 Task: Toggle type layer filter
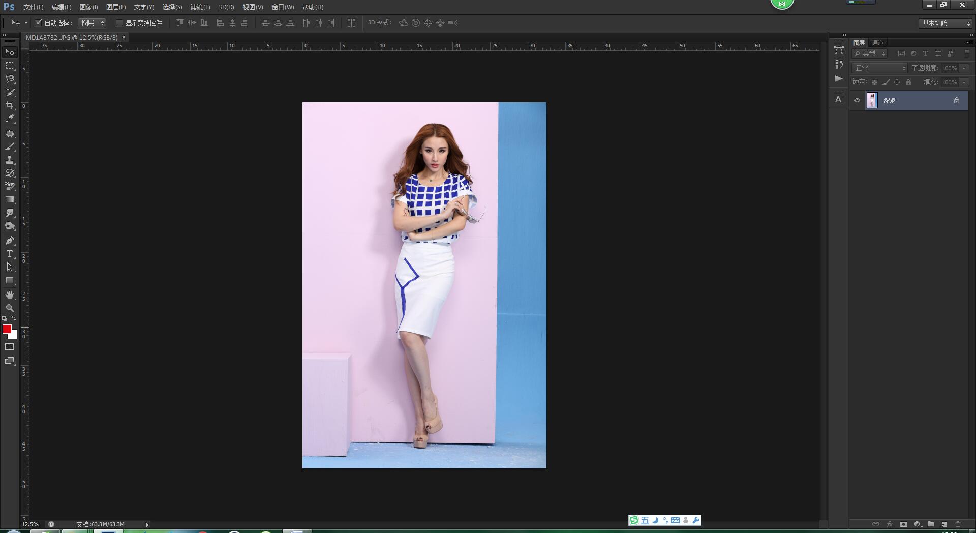click(926, 53)
